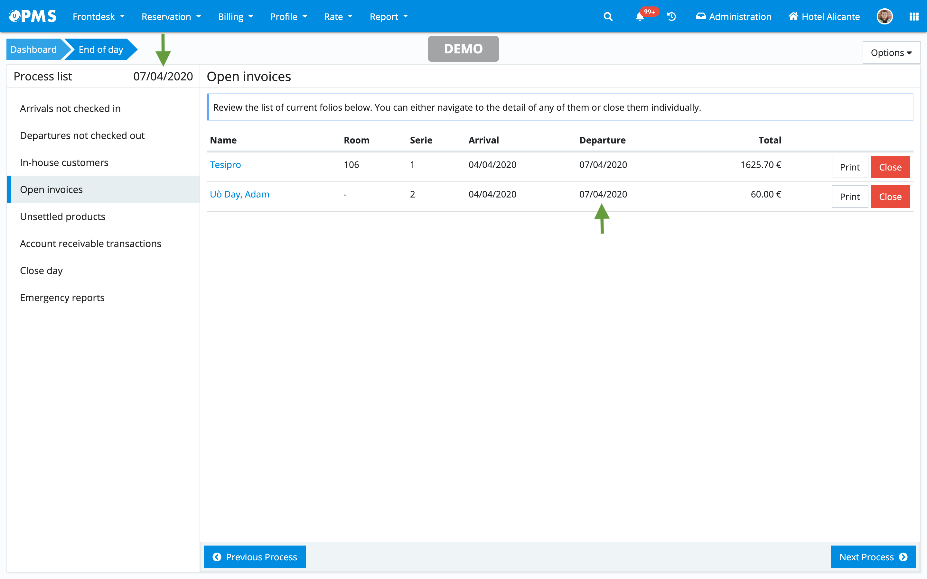Expand the Reservation menu
927x579 pixels.
(171, 17)
